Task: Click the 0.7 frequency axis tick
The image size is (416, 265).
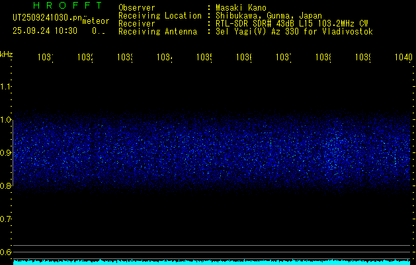Action: 6,219
